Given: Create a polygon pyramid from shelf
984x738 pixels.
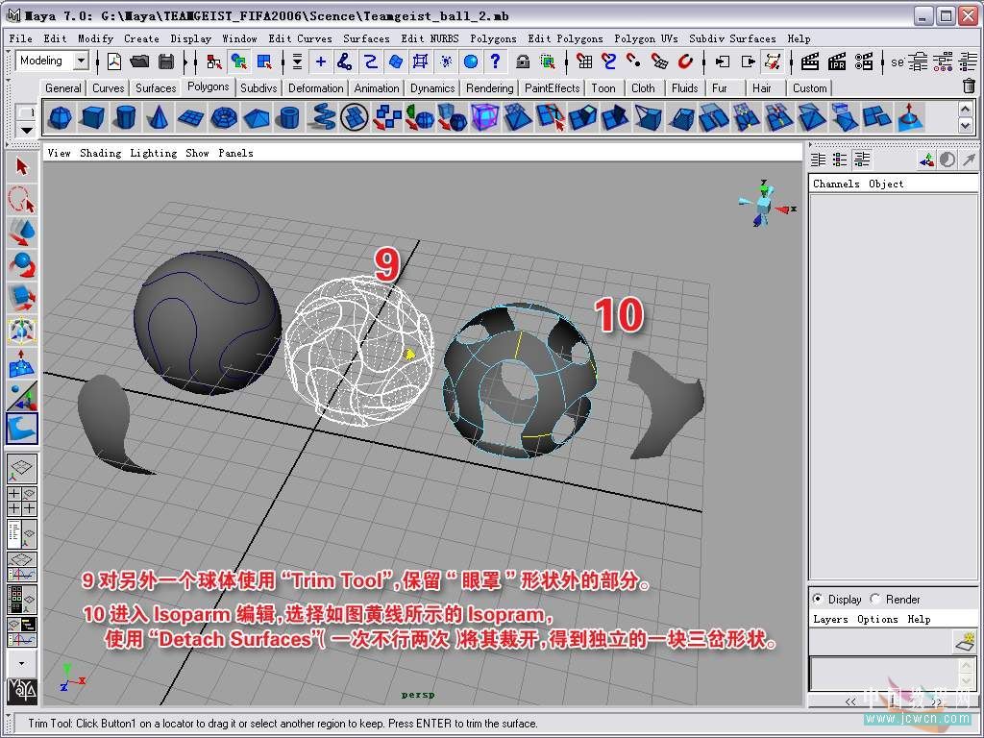Looking at the screenshot, I should (x=256, y=117).
